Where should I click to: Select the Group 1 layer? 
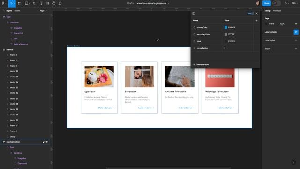point(13,137)
